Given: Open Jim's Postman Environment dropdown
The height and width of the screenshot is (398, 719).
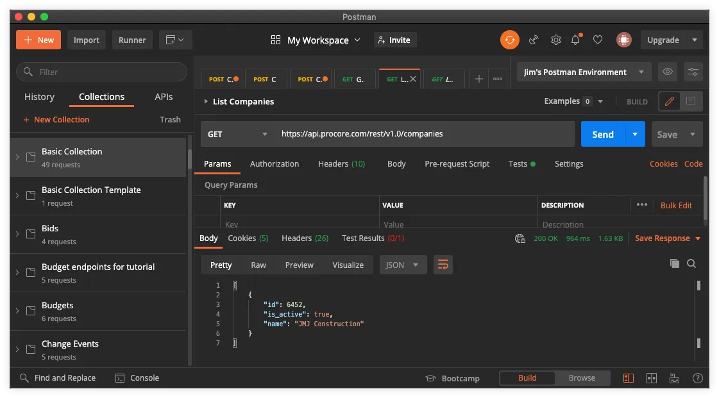Looking at the screenshot, I should (x=584, y=72).
